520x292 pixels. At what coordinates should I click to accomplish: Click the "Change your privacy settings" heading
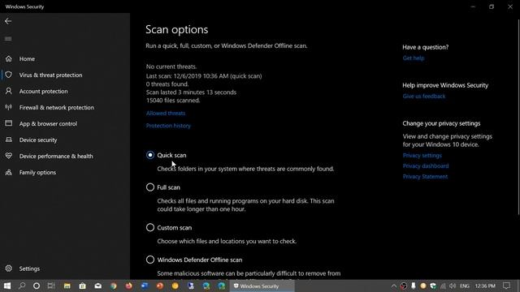[x=441, y=123]
